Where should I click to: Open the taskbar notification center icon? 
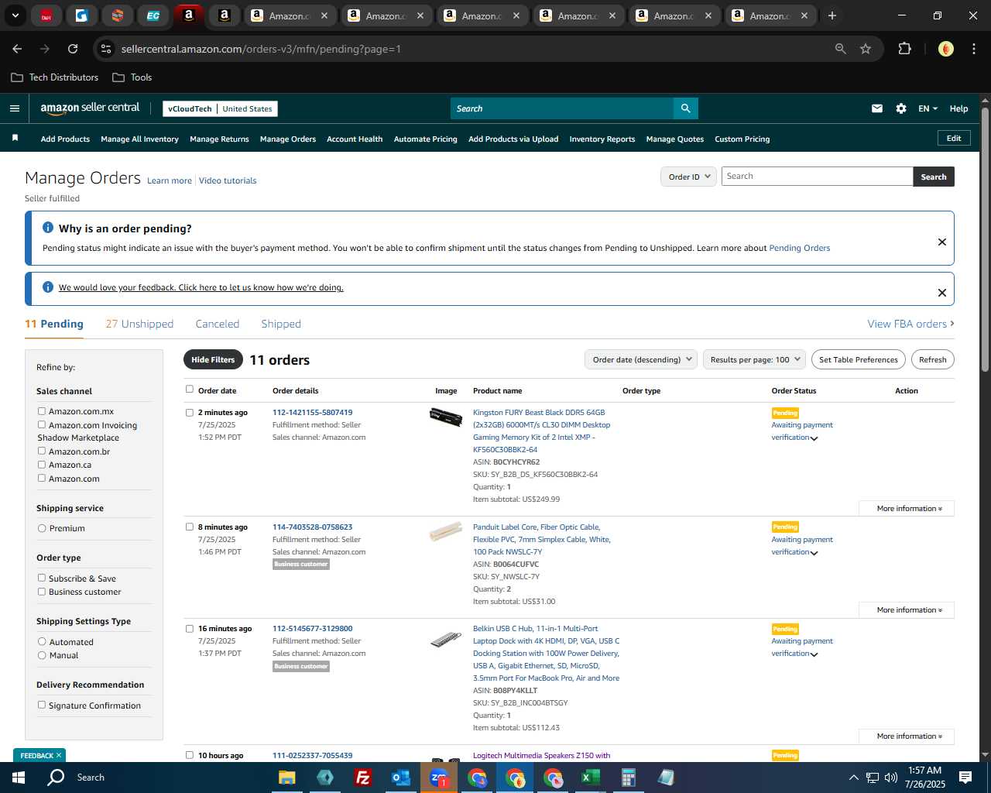(965, 778)
